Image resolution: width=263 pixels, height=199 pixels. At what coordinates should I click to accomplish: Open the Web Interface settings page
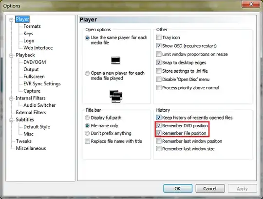[x=38, y=48]
